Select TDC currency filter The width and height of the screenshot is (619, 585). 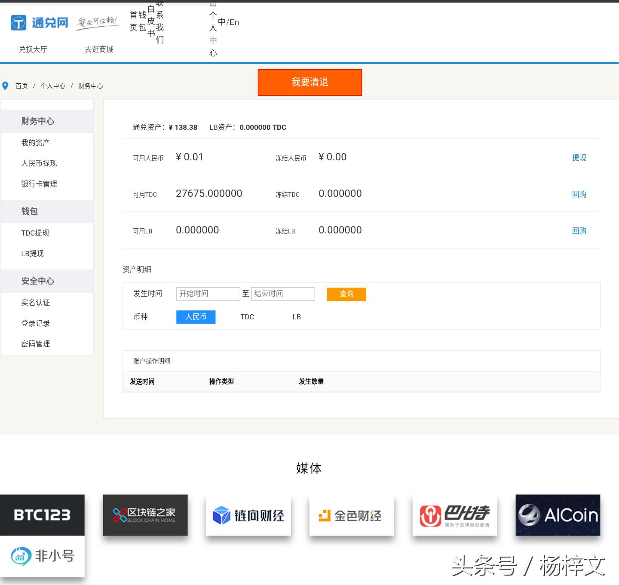247,317
